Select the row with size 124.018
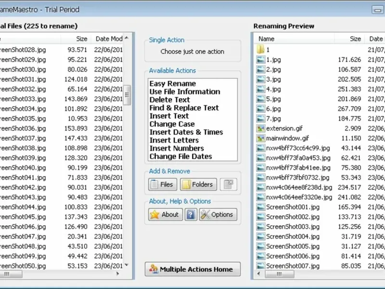Screen dimensions: 385x289 pyautogui.click(x=62, y=79)
